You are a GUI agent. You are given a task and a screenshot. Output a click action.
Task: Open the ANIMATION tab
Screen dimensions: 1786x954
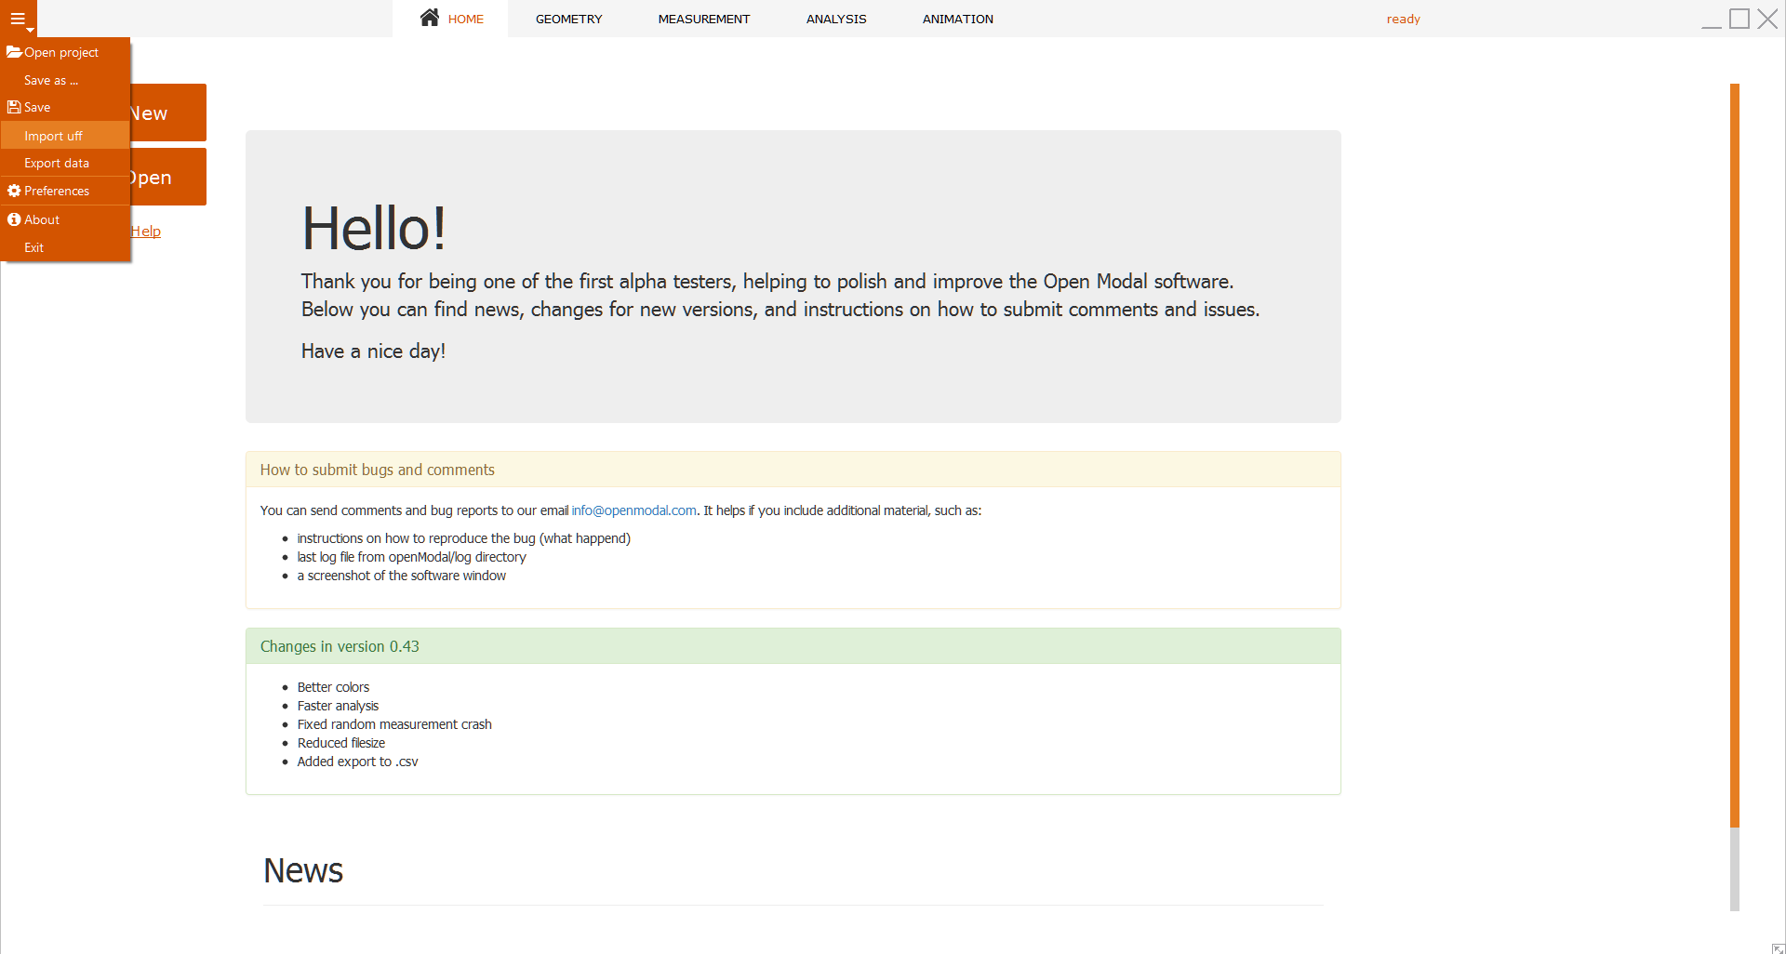[958, 19]
